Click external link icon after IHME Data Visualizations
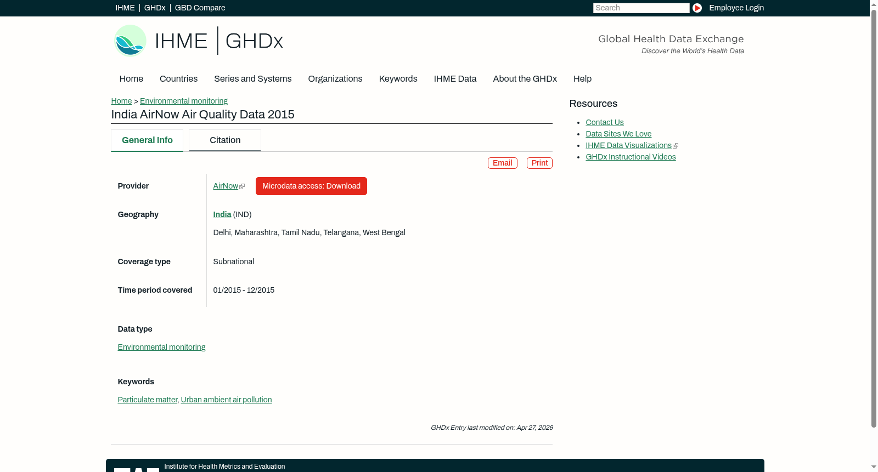The image size is (878, 472). tap(676, 146)
